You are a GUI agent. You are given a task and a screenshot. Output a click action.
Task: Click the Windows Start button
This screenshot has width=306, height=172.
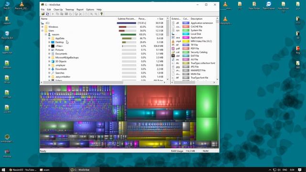click(3, 170)
